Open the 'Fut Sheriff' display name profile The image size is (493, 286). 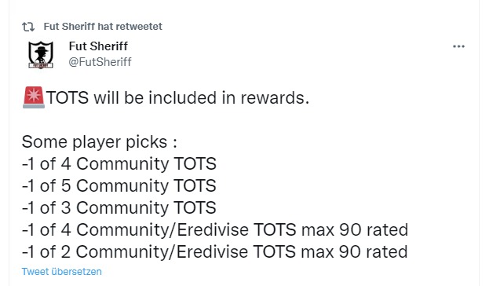(98, 46)
